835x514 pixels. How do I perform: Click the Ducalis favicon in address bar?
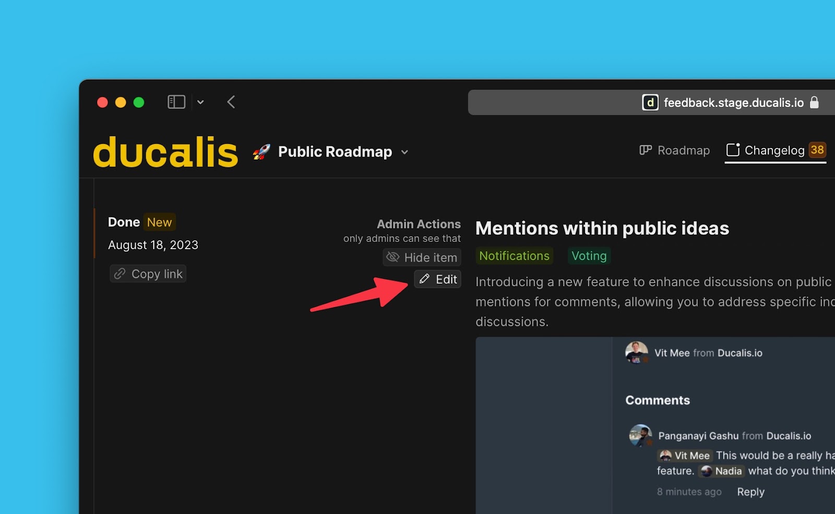[650, 103]
